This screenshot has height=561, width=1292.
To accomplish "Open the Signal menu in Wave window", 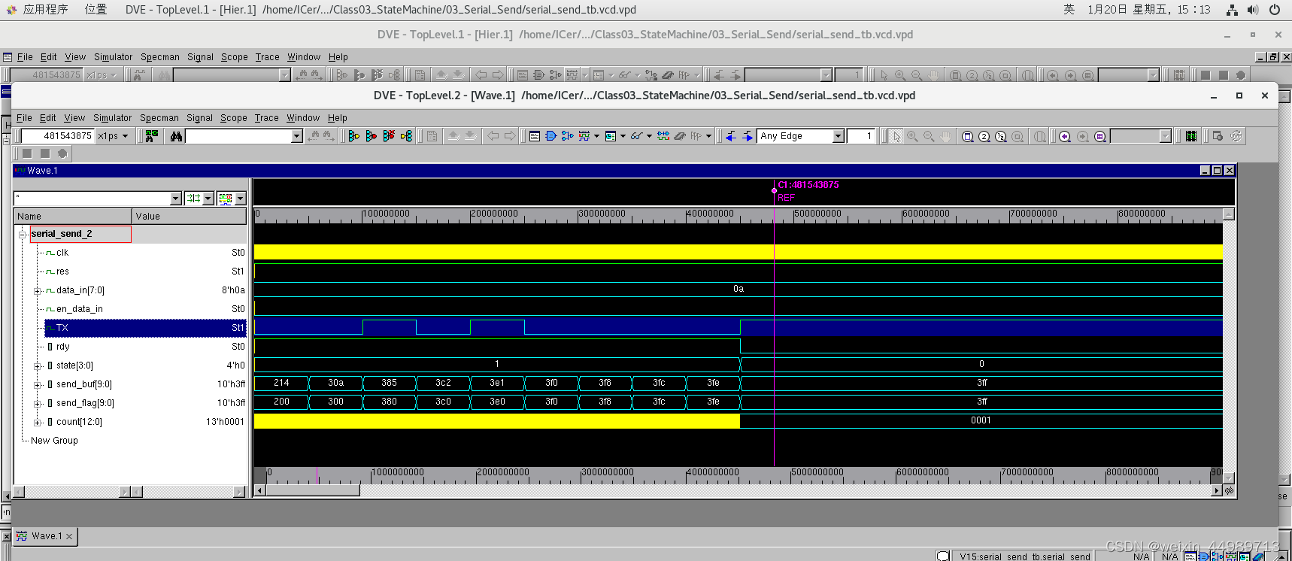I will pyautogui.click(x=199, y=118).
